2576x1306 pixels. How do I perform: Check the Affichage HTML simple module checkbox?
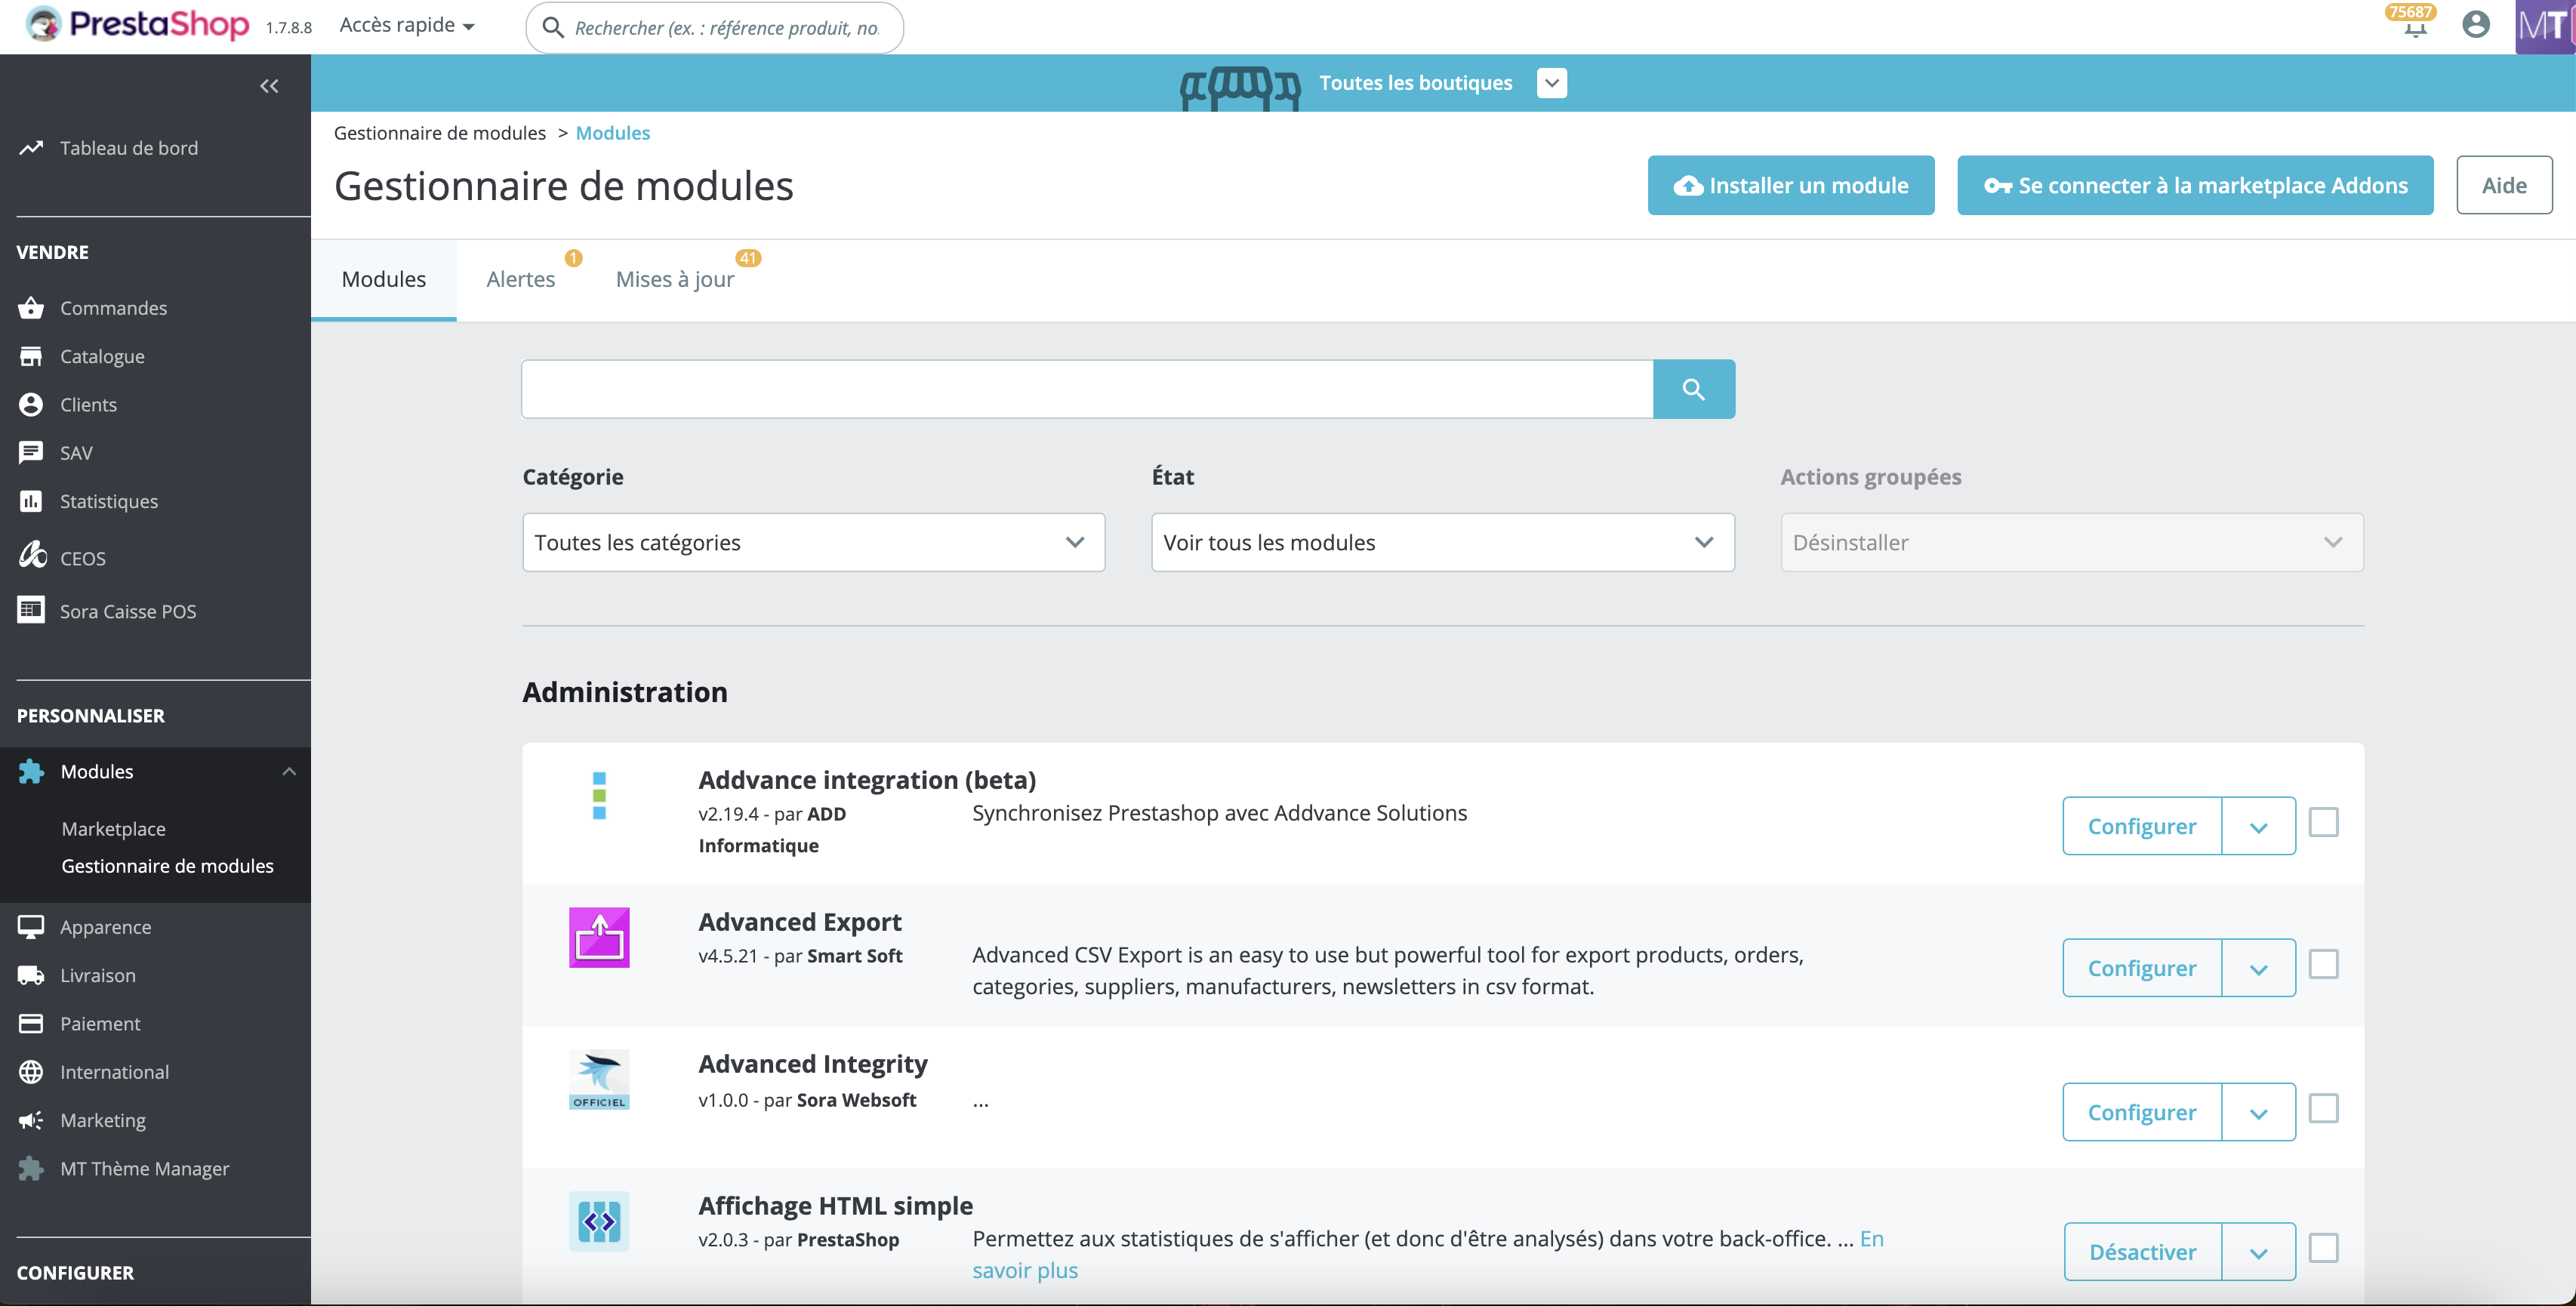(2323, 1248)
